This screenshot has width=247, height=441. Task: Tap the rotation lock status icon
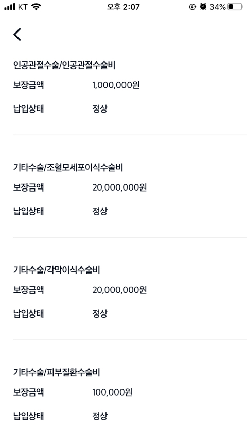[x=192, y=7]
